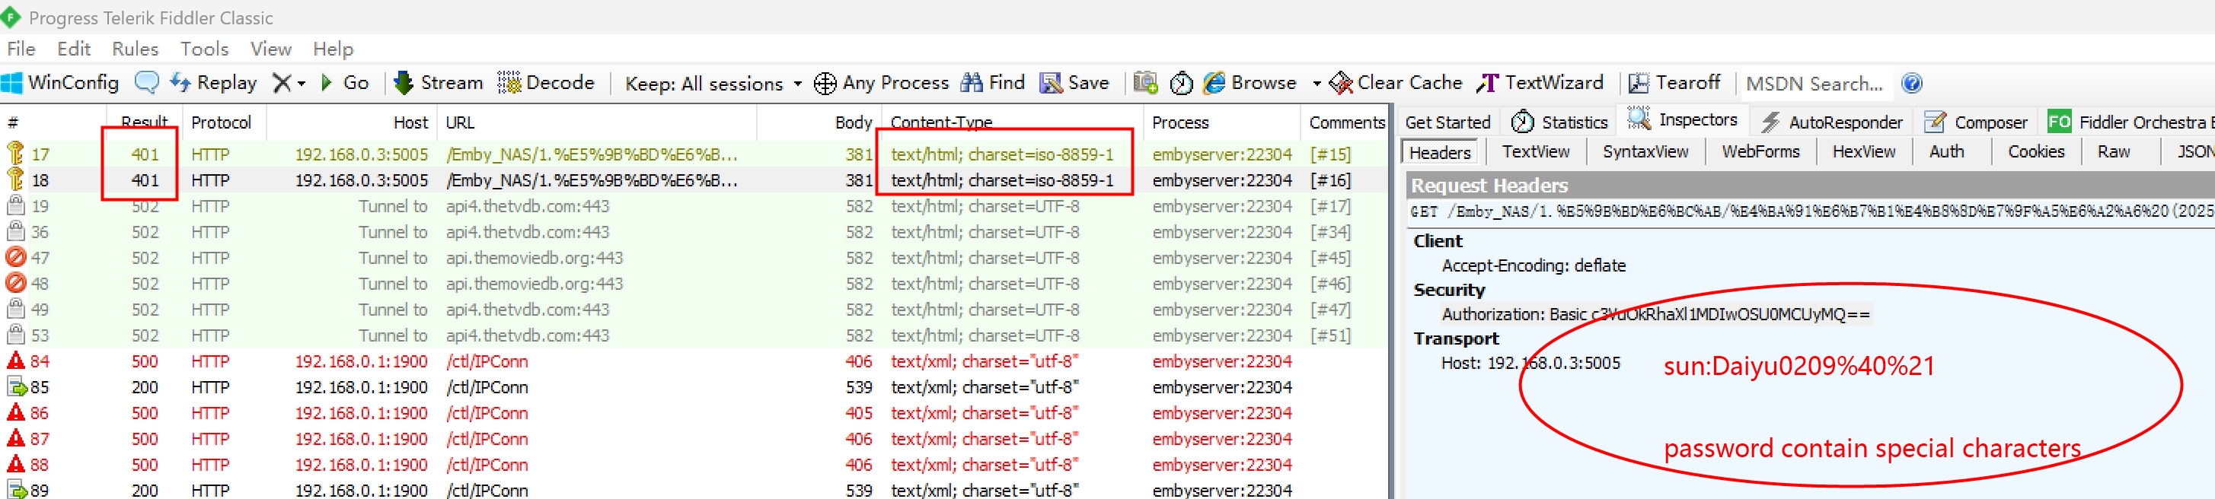
Task: Select the Headers inspector tab
Action: pos(1439,153)
